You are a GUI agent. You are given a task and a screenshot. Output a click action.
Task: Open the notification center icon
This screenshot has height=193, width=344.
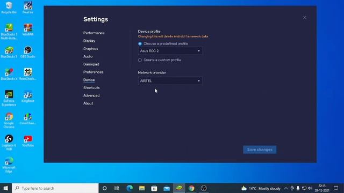336,188
